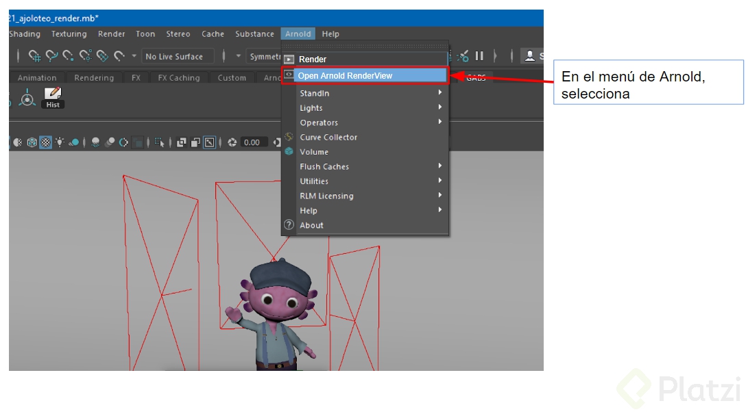
Task: Open the Cache menu
Action: pos(213,34)
